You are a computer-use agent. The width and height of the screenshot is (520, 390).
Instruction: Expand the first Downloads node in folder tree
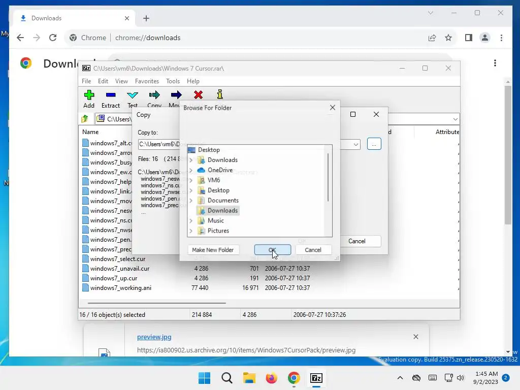(x=191, y=160)
